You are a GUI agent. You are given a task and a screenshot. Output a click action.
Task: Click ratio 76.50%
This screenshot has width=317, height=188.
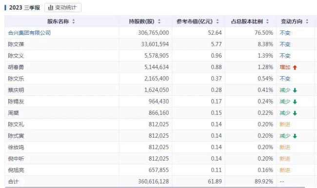click(264, 33)
